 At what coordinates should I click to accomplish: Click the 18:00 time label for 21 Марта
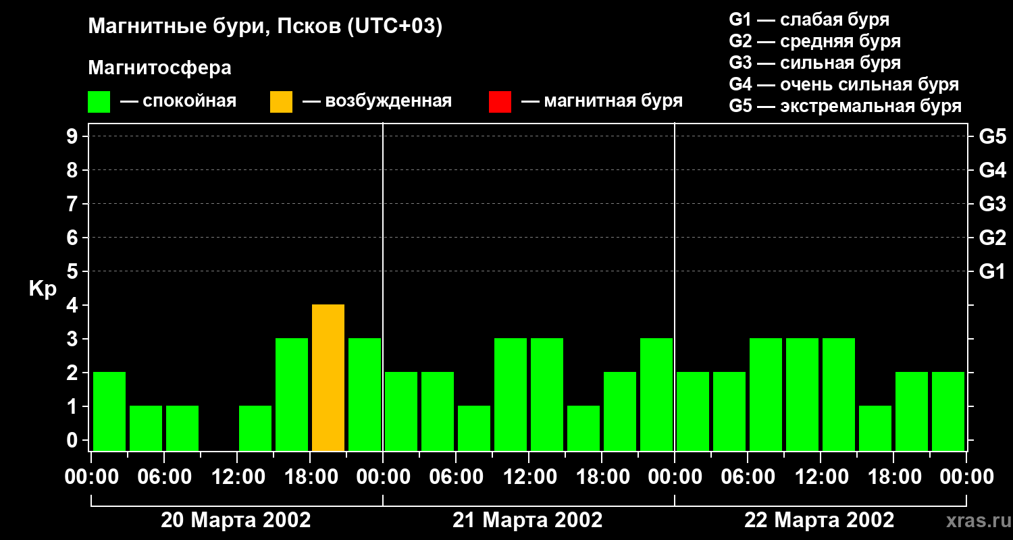point(602,477)
